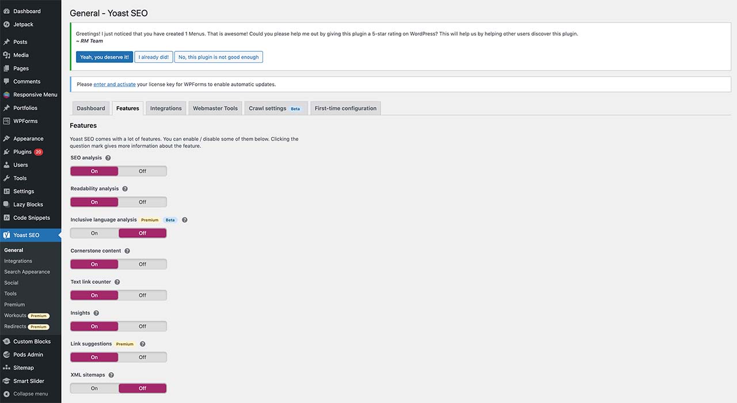The height and width of the screenshot is (403, 737).
Task: Turn Link suggestions Off
Action: point(142,358)
